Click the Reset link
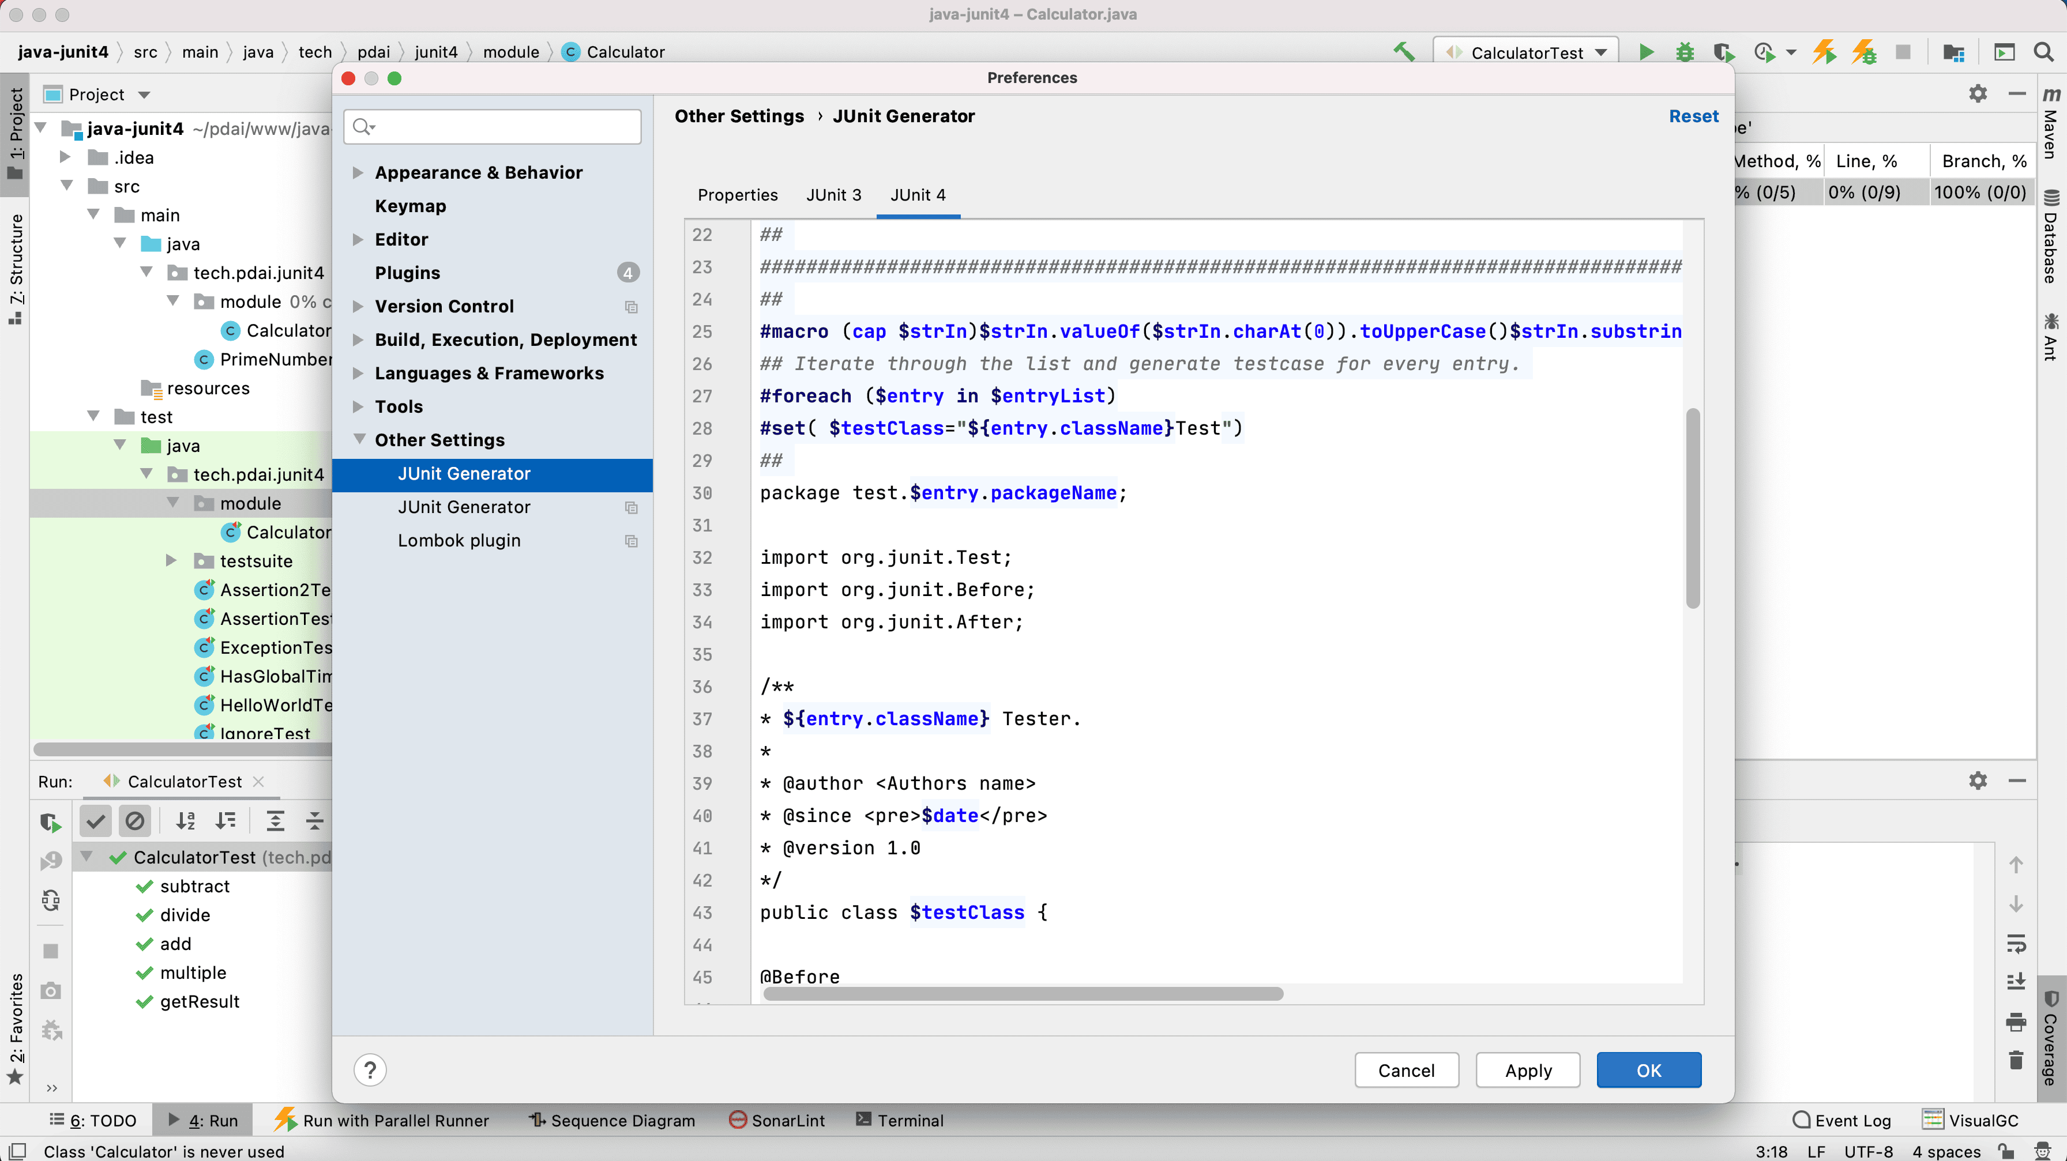 (x=1693, y=116)
